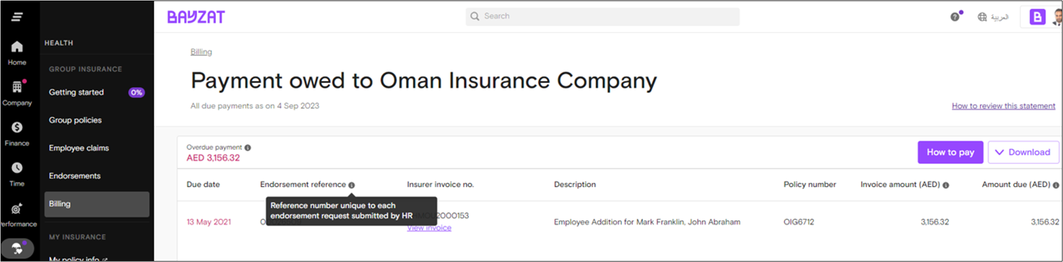Screen dimensions: 1063x262
Task: Show the Endorsement reference info icon
Action: click(x=352, y=185)
